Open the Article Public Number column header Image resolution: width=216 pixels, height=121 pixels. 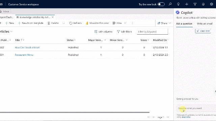pyautogui.click(x=5, y=40)
